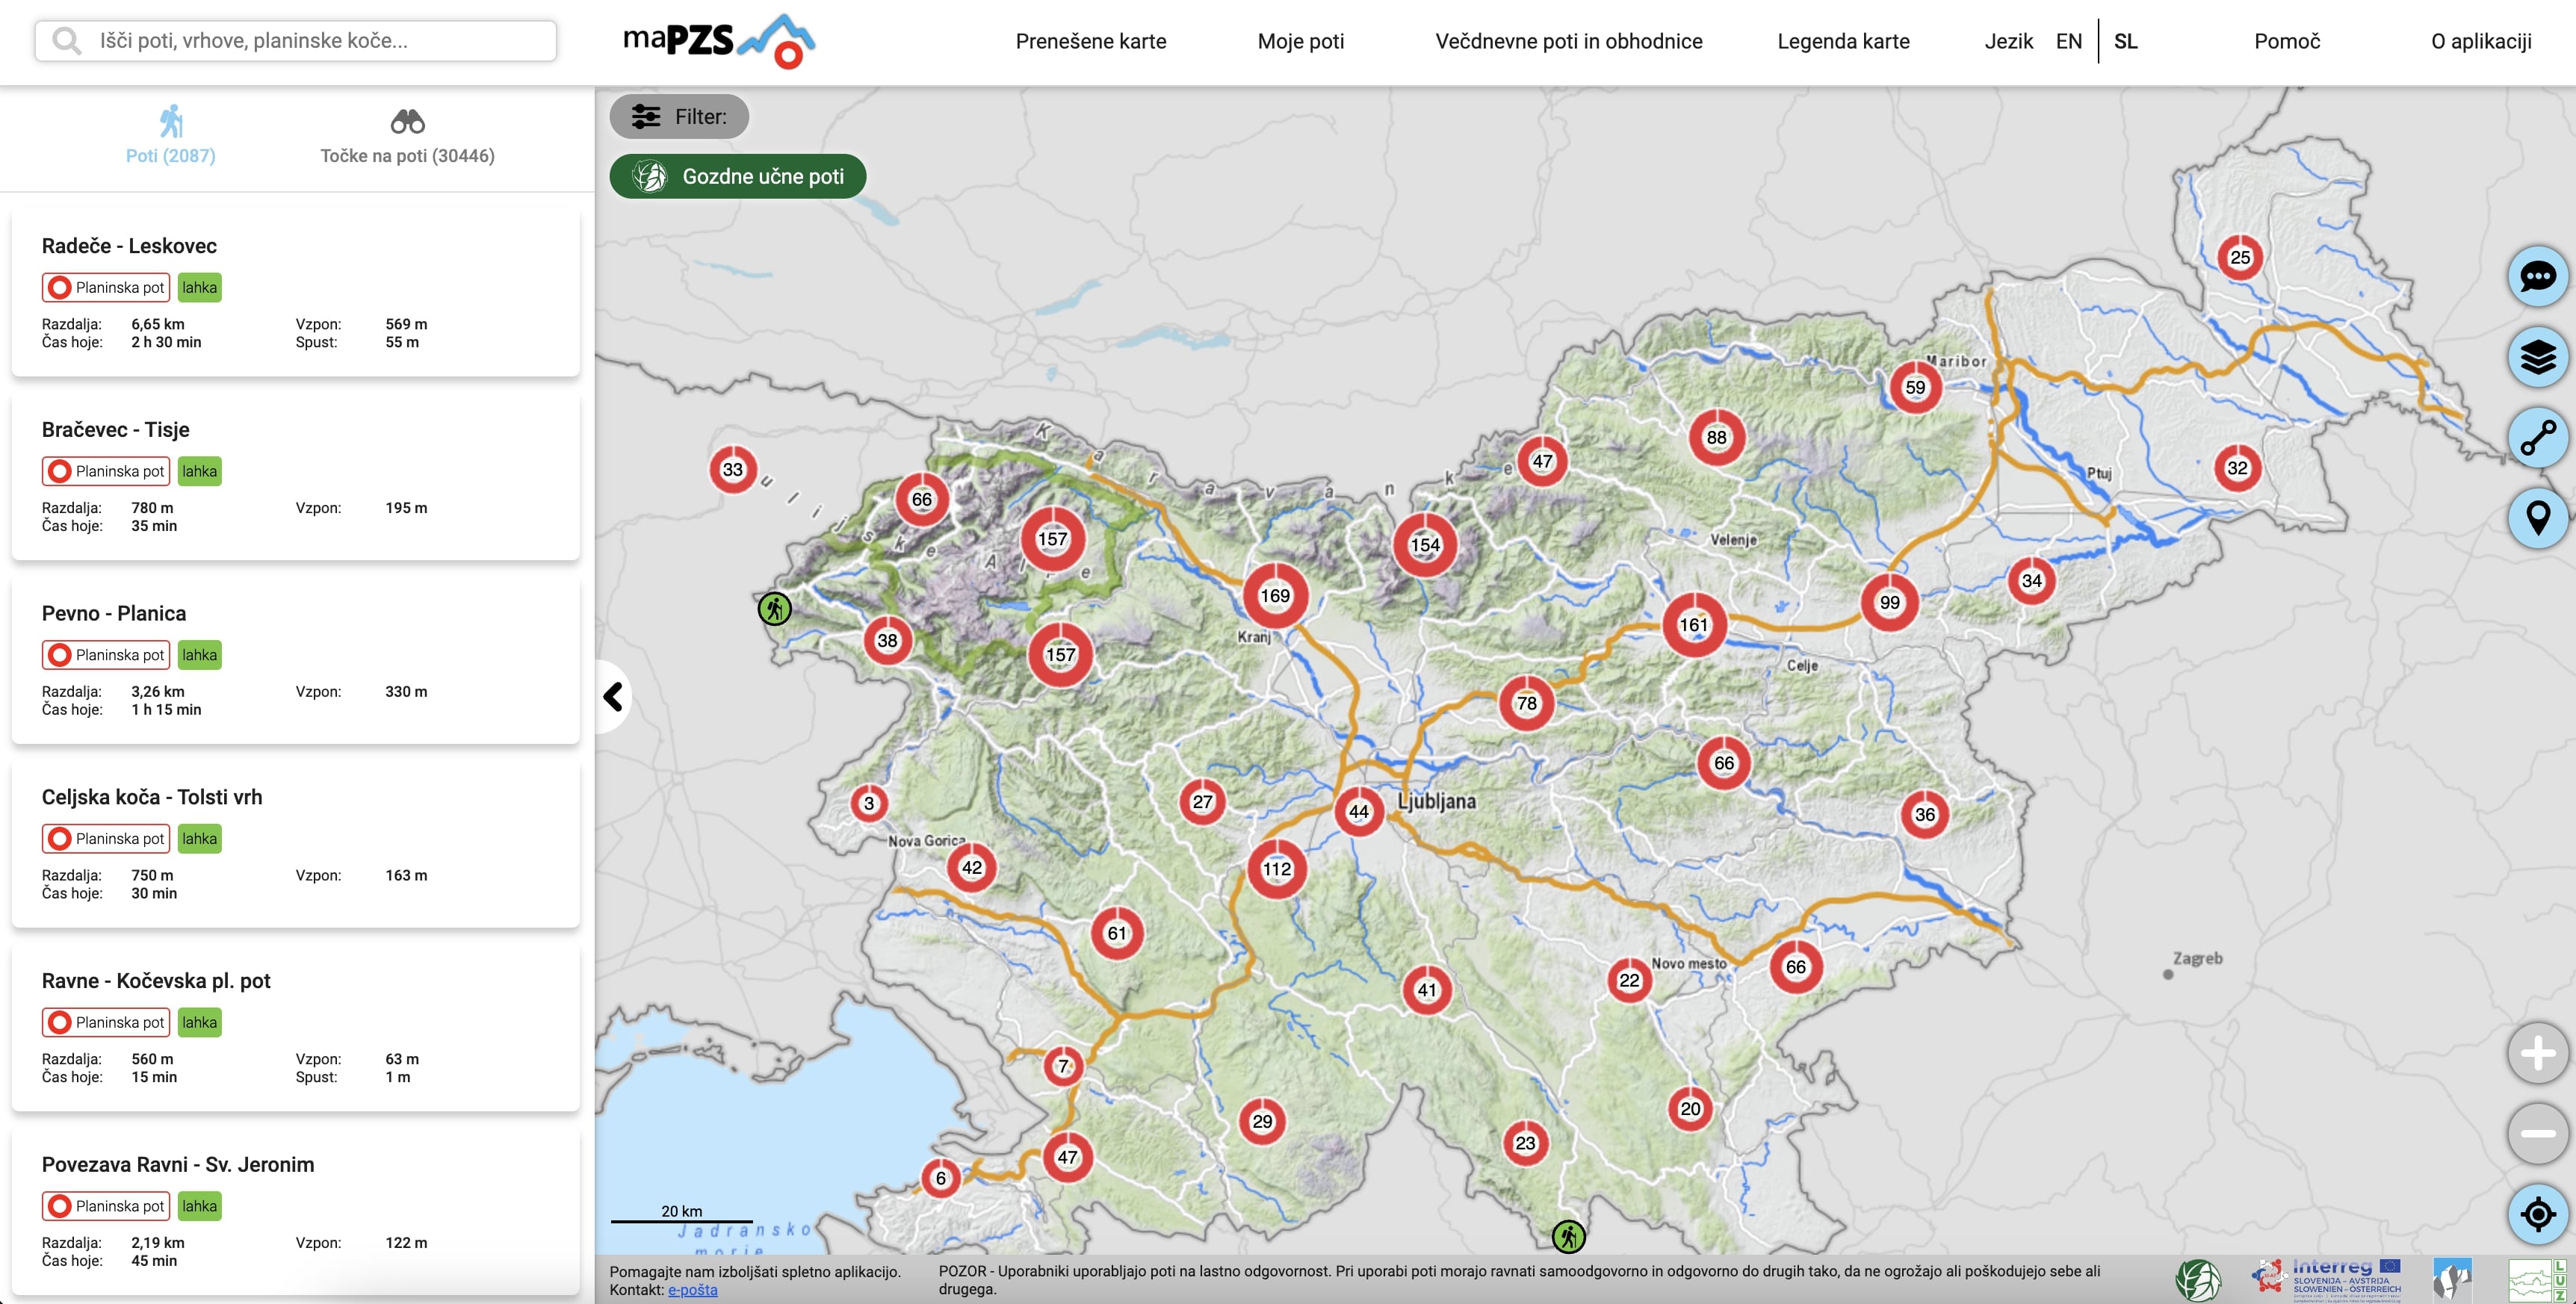Switch interface language to EN
The width and height of the screenshot is (2576, 1304).
point(2068,41)
